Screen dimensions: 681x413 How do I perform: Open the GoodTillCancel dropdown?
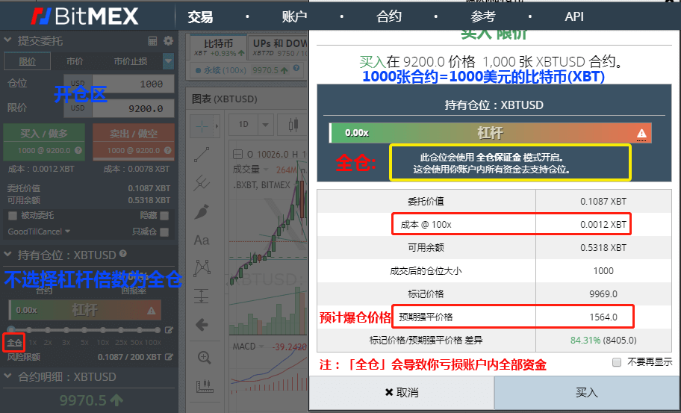[39, 232]
